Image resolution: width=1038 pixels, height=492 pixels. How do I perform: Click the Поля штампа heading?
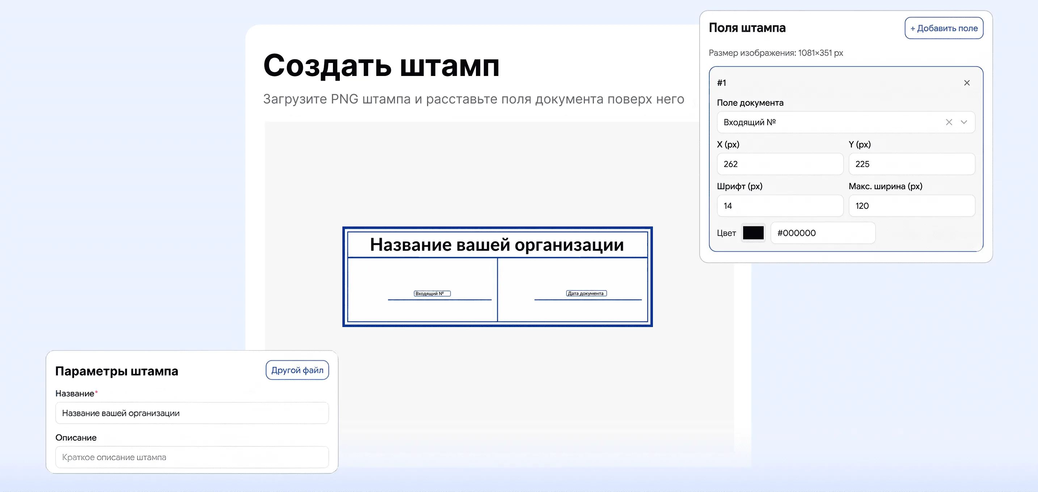[x=747, y=28]
